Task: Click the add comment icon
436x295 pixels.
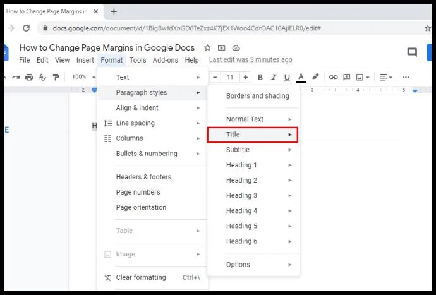Action: 346,77
